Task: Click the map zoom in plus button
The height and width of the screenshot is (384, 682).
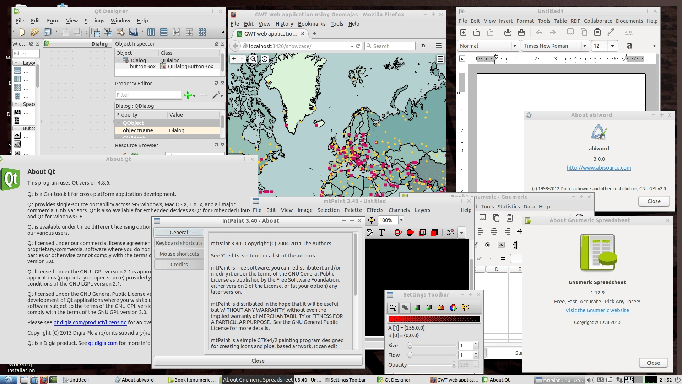Action: 234,59
